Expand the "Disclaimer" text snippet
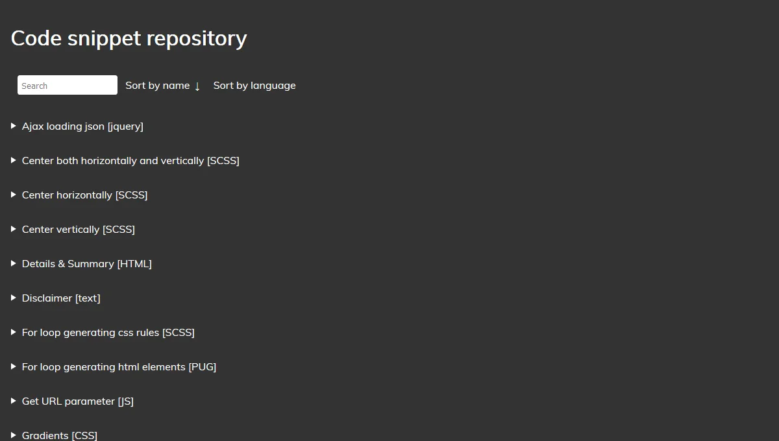 61,298
